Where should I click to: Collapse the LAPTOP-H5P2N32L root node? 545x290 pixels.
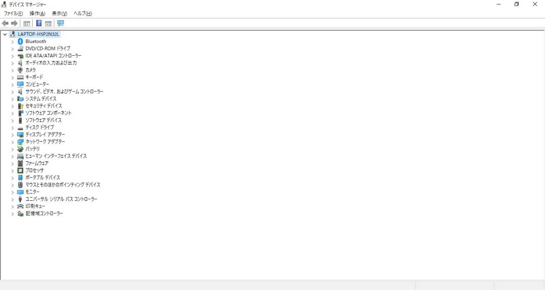[x=5, y=34]
